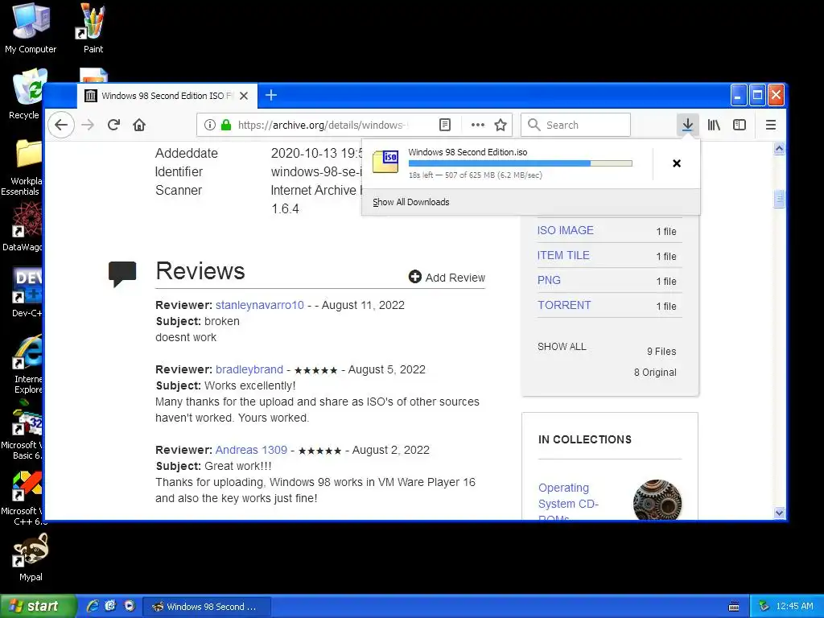Reload the archive.org page

point(113,125)
